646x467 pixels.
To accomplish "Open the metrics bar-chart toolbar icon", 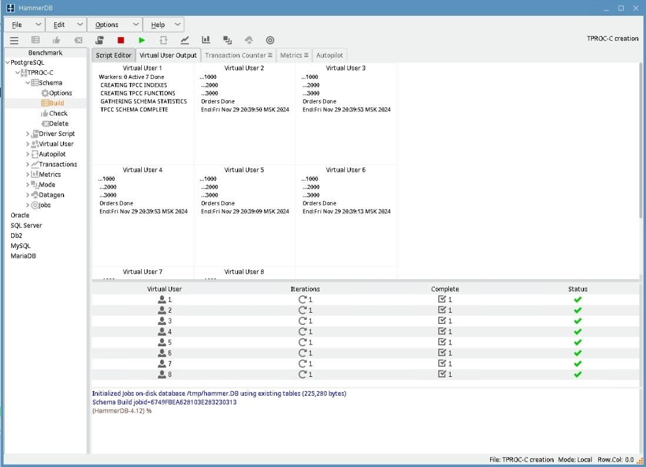I will (x=206, y=40).
